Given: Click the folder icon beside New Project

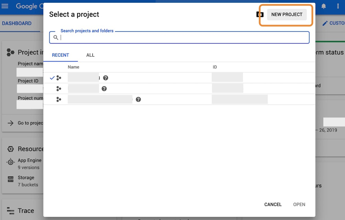Looking at the screenshot, I should (260, 14).
